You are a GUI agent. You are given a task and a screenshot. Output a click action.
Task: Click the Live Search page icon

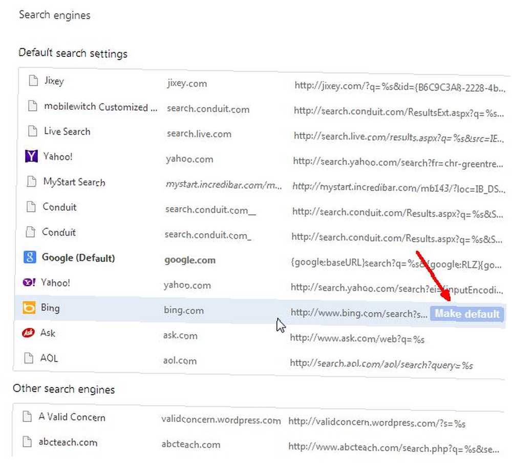pos(32,131)
